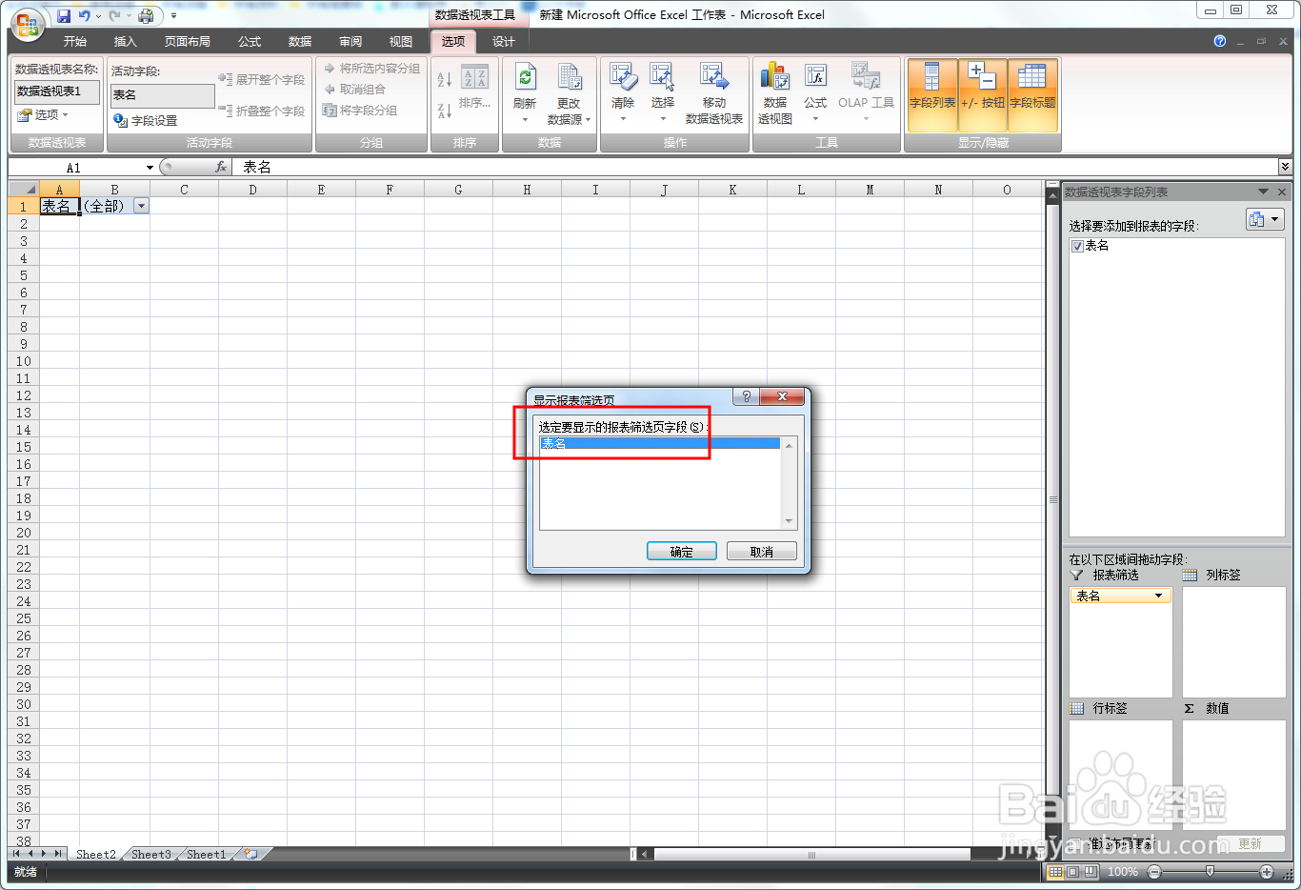The image size is (1301, 890).
Task: Click the select-all corner of the worksheet
Action: point(24,190)
